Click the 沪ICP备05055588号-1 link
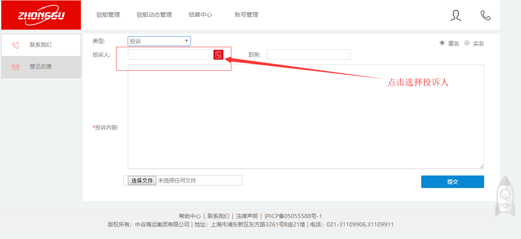The height and width of the screenshot is (239, 521). tap(293, 216)
